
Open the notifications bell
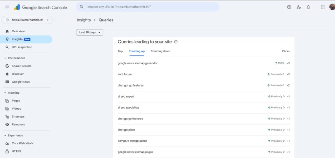[308, 7]
